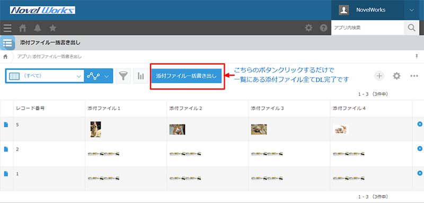Open notifications bell icon
Viewport: 424px width, 203px height.
click(x=38, y=28)
